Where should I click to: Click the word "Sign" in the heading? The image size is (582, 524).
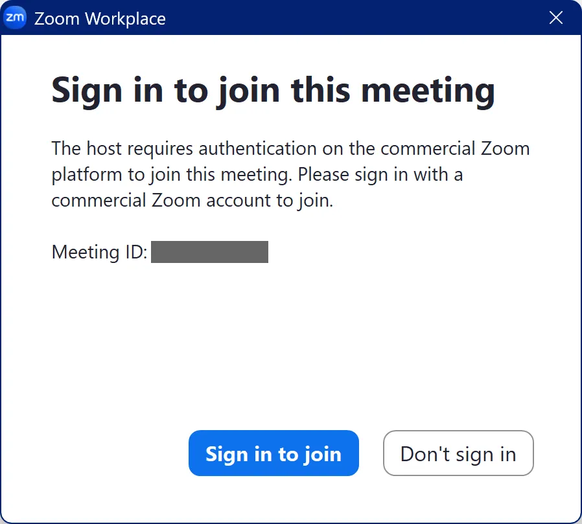[87, 90]
